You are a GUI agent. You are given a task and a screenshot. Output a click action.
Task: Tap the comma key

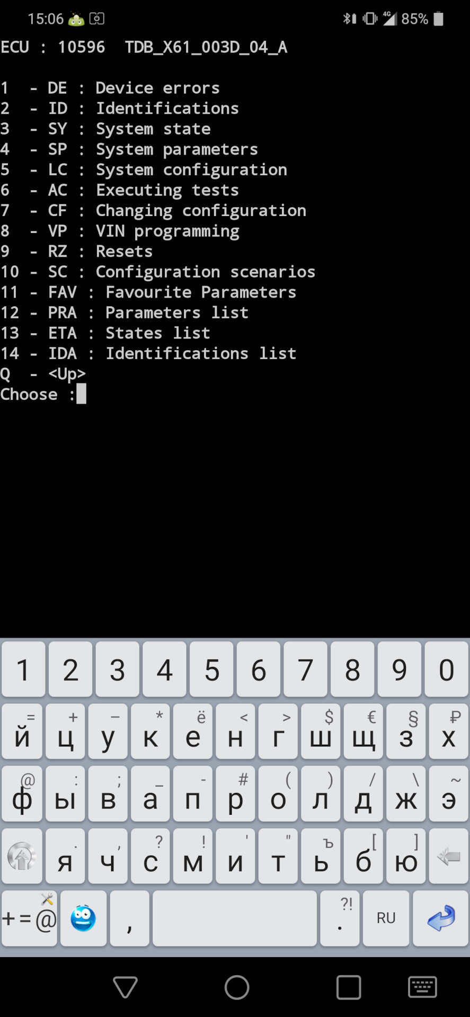click(129, 918)
